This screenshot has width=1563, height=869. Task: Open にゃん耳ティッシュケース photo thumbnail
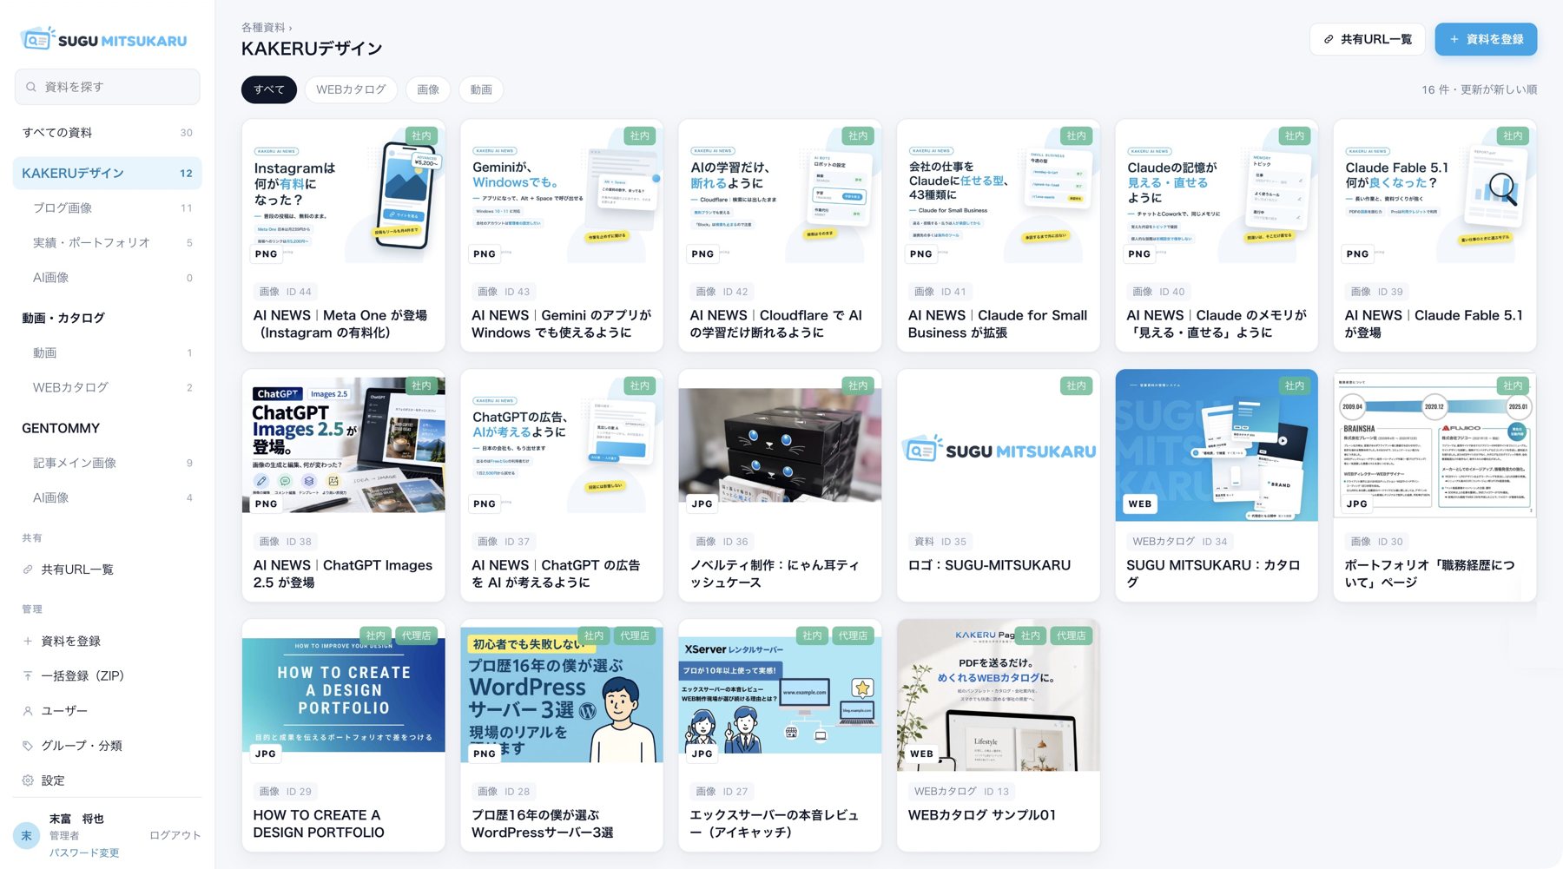(x=780, y=445)
